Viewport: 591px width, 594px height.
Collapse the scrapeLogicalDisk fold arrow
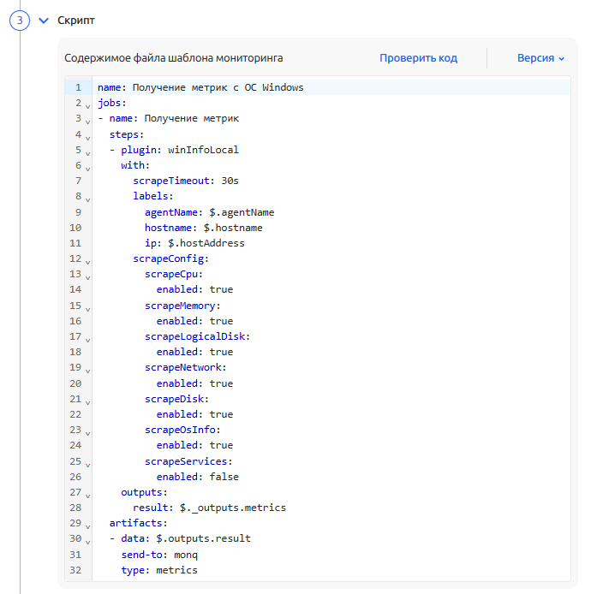[87, 338]
